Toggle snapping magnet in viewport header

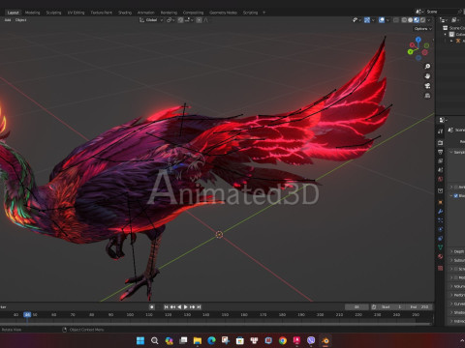[x=180, y=20]
